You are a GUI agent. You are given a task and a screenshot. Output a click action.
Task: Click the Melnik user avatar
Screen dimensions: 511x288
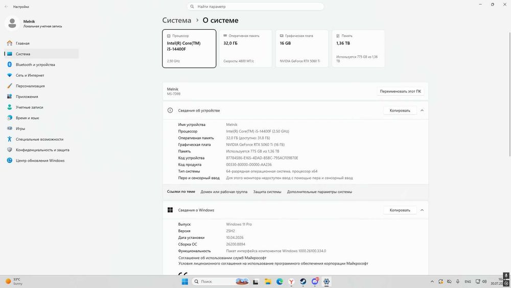[x=12, y=23]
